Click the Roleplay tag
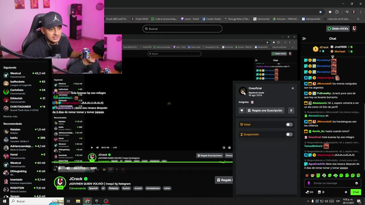The image size is (365, 205). click(x=113, y=188)
